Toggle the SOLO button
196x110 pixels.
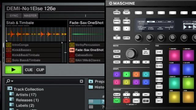point(159,94)
